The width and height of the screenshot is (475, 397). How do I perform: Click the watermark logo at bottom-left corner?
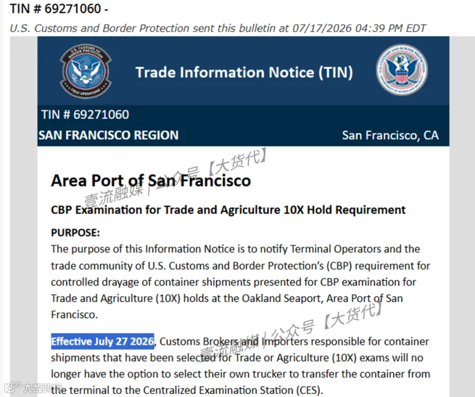pyautogui.click(x=13, y=387)
